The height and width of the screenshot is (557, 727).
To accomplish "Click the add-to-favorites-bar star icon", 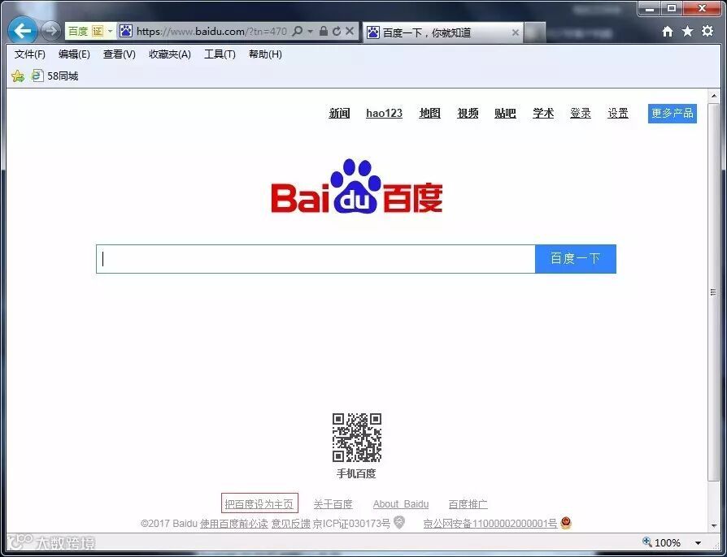I will click(x=18, y=76).
